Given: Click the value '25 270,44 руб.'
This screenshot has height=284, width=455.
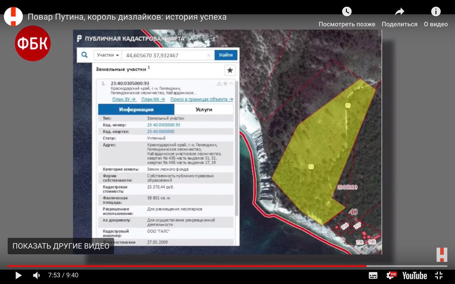Looking at the screenshot, I should [161, 187].
